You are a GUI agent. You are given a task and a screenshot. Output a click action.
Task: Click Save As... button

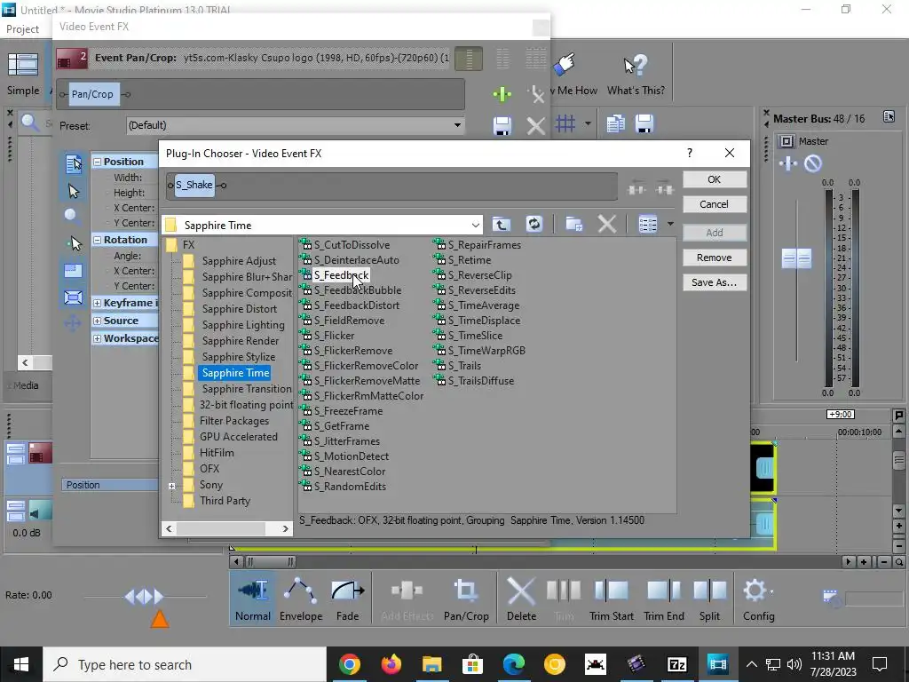pyautogui.click(x=715, y=282)
